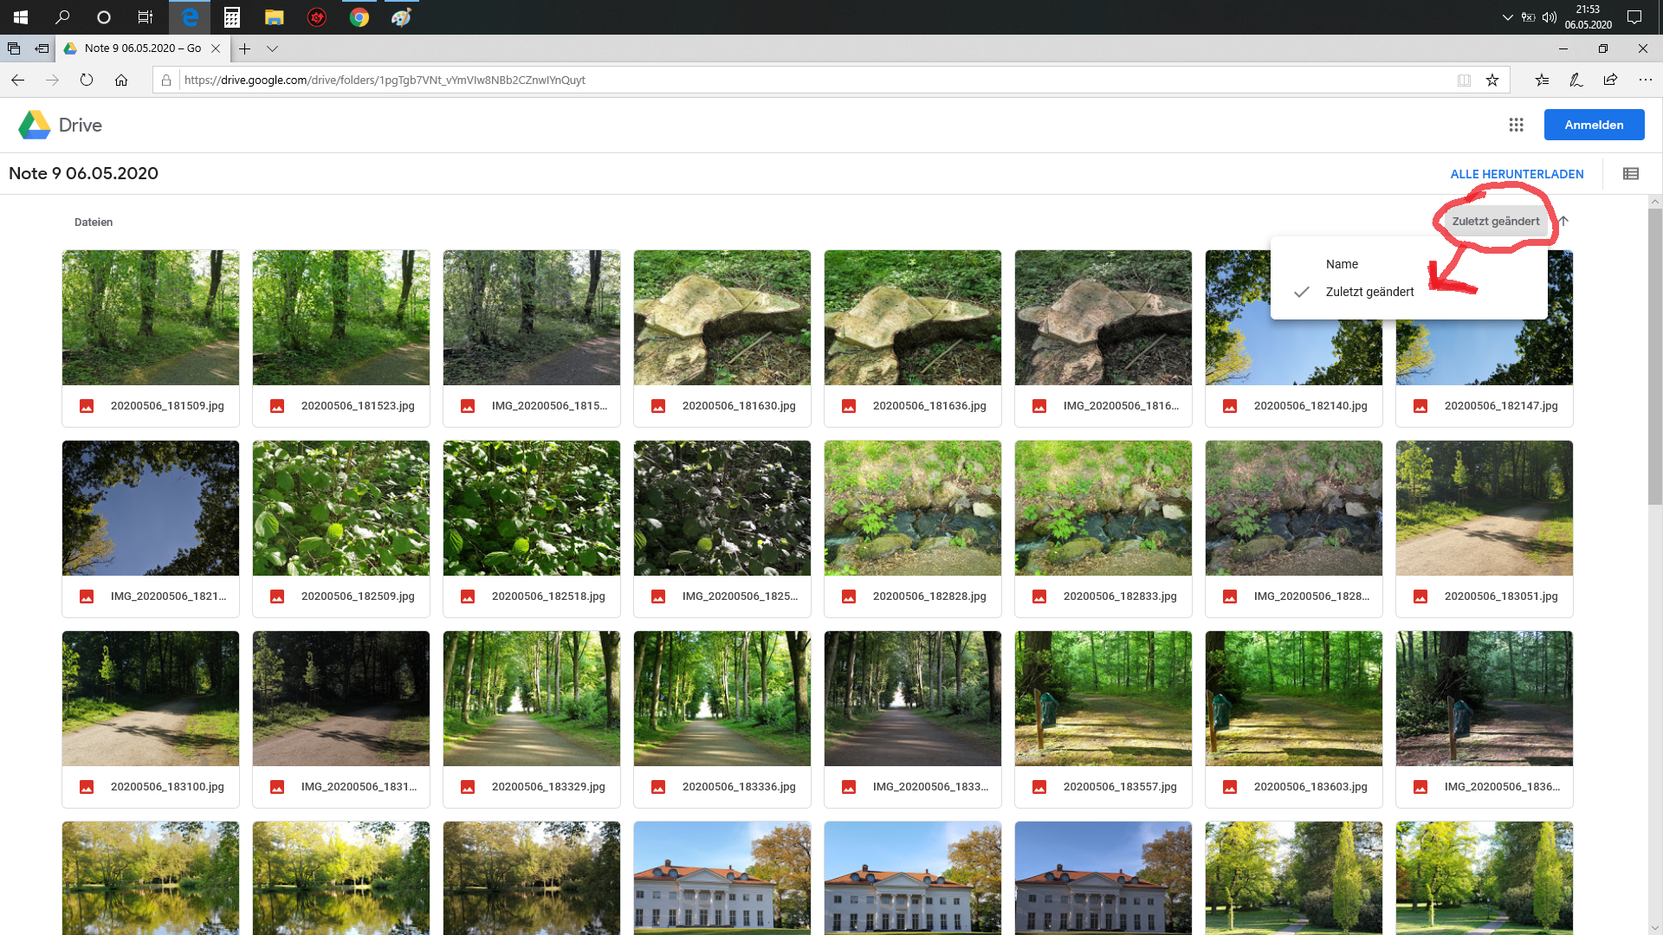This screenshot has height=935, width=1663.
Task: Open the volume control in system tray
Action: click(1550, 17)
